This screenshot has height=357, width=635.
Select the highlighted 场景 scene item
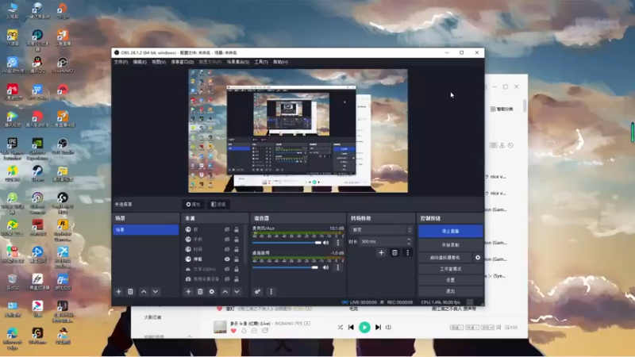(146, 229)
